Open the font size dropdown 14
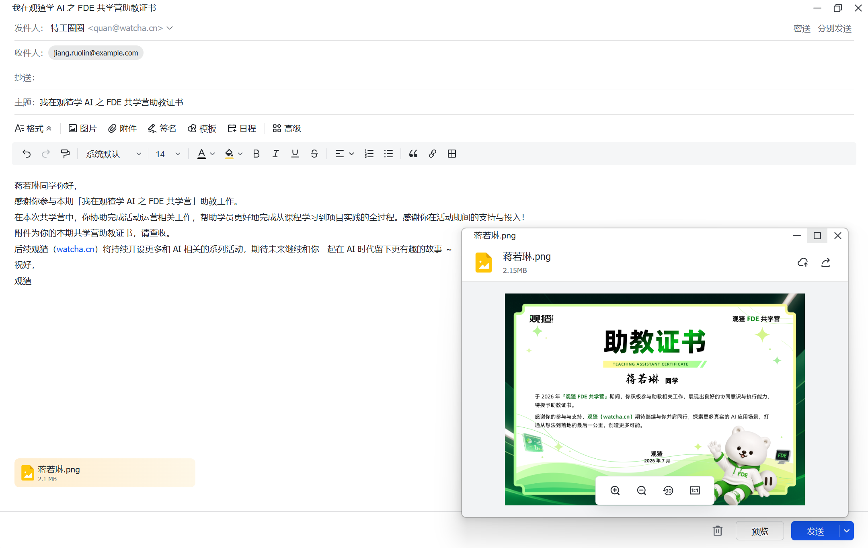 [168, 154]
